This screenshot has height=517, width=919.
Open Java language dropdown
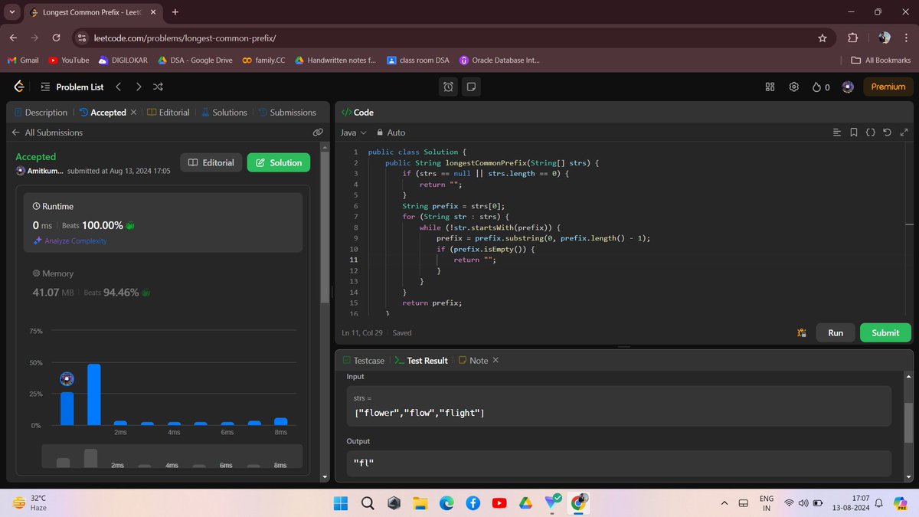tap(354, 133)
